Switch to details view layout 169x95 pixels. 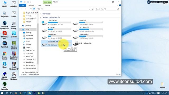click(x=117, y=74)
